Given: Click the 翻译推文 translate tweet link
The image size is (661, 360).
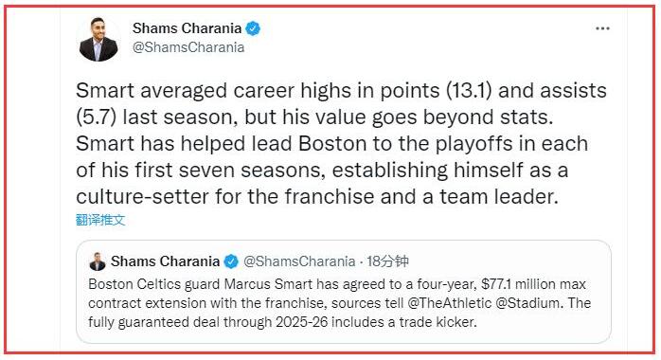Looking at the screenshot, I should [100, 220].
